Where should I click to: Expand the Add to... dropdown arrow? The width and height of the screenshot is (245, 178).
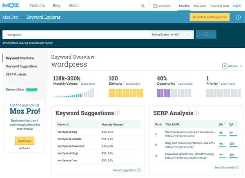[x=241, y=66]
